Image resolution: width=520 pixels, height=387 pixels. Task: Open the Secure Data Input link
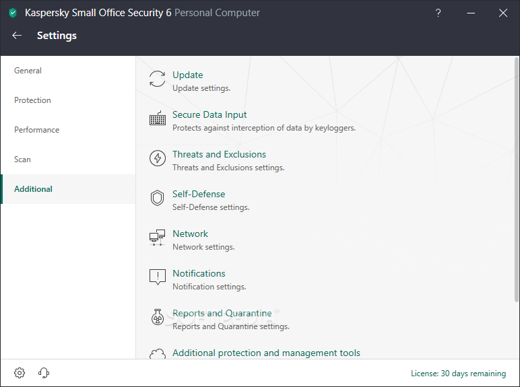[209, 114]
